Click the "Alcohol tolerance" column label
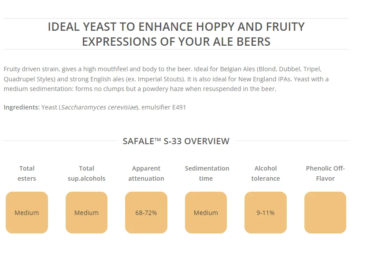 click(266, 173)
